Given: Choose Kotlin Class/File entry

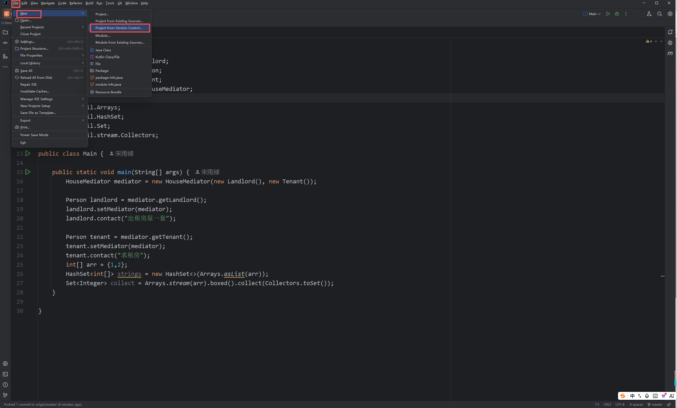Looking at the screenshot, I should pyautogui.click(x=119, y=57).
